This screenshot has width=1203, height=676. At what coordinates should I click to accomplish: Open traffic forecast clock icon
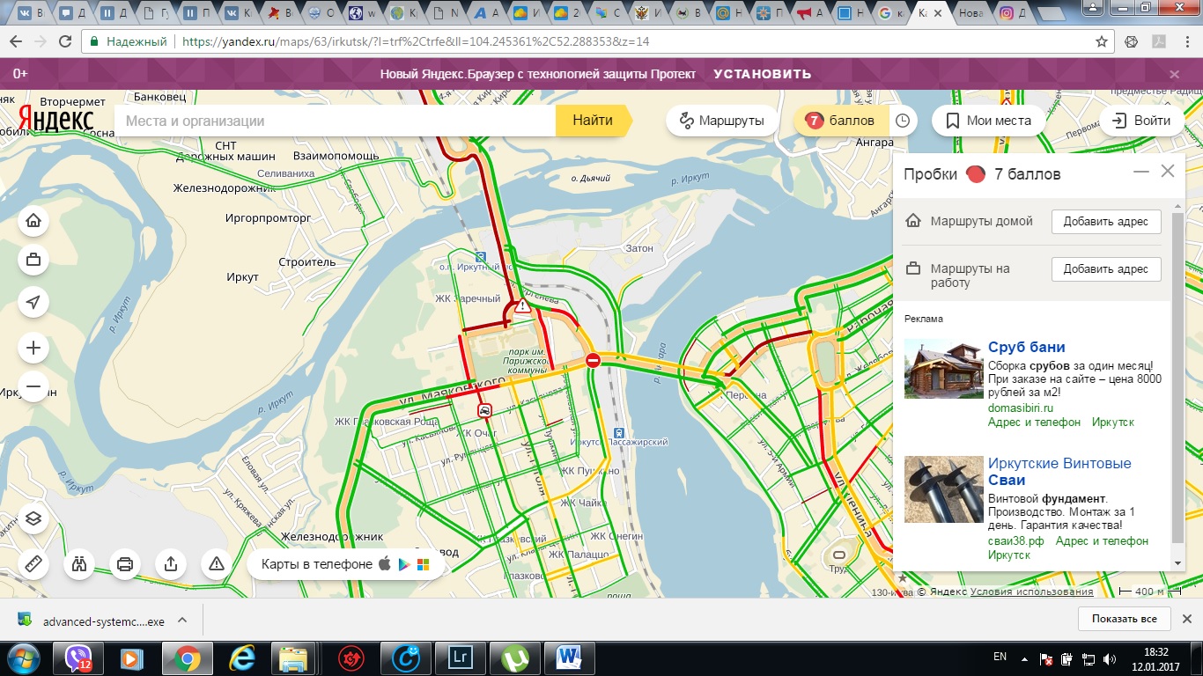[902, 121]
